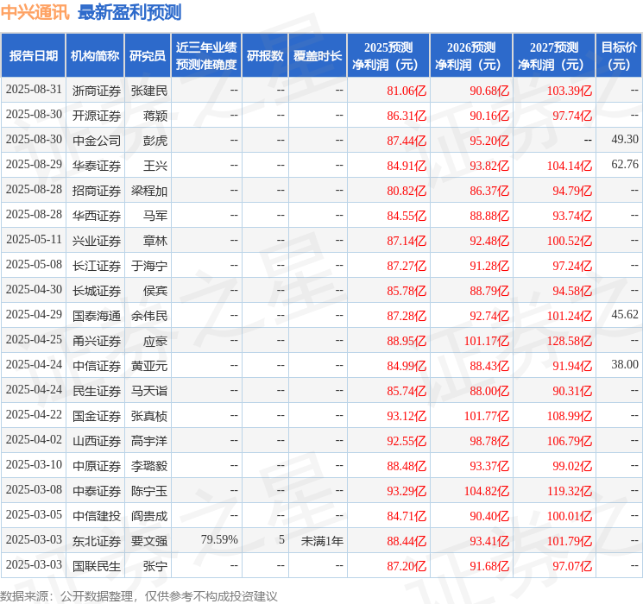Click the 79.59% accuracy value
643x604 pixels.
[x=219, y=539]
